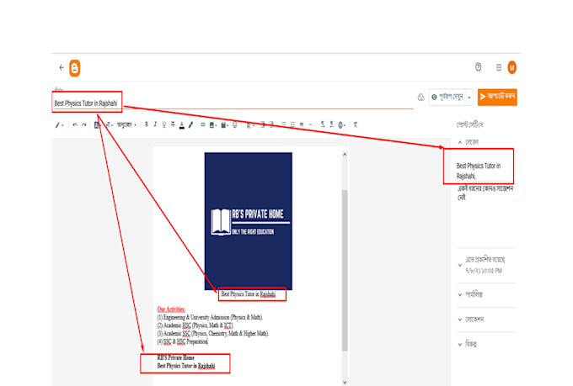
Task: Click line '(1) Engineering & University Admission'
Action: [x=210, y=317]
